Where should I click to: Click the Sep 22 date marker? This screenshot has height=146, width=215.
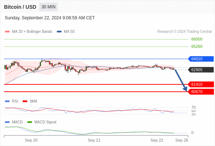click(157, 140)
